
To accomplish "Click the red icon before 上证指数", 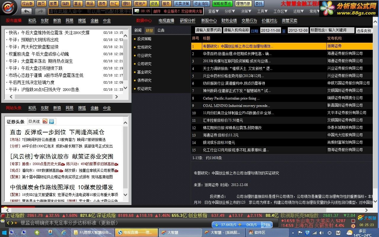I will click(3, 215).
